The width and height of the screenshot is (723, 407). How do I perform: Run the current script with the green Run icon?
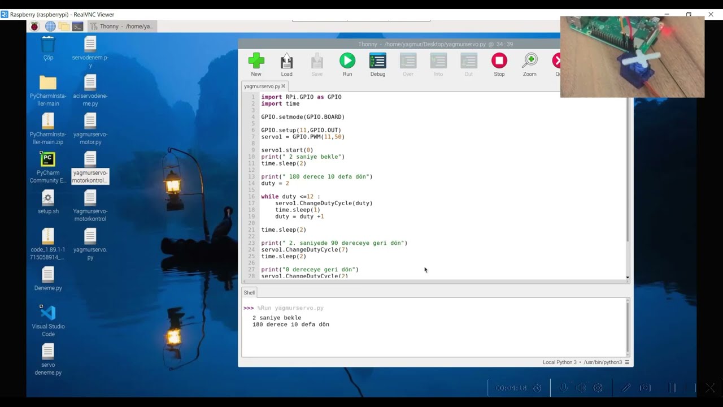tap(347, 65)
